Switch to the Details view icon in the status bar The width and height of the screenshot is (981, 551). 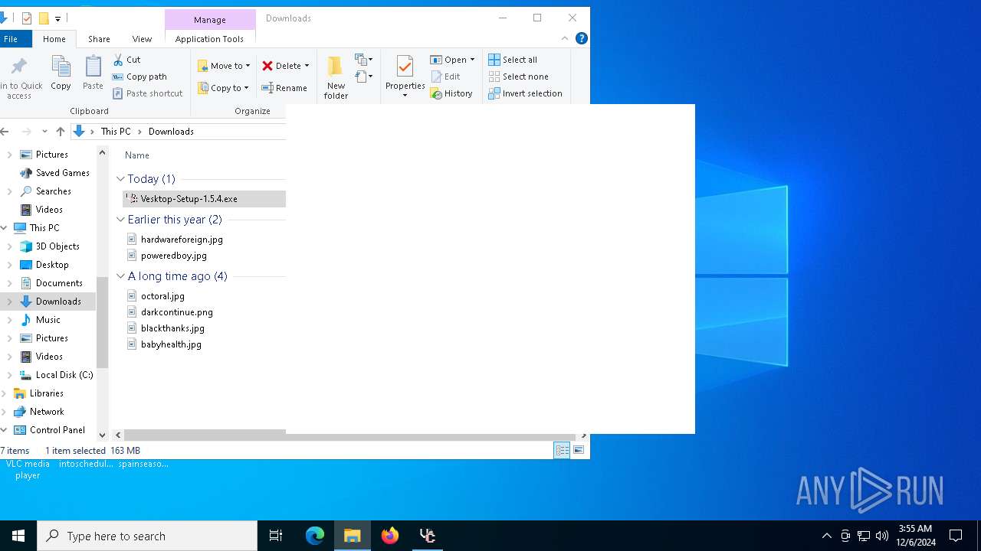[x=562, y=451]
